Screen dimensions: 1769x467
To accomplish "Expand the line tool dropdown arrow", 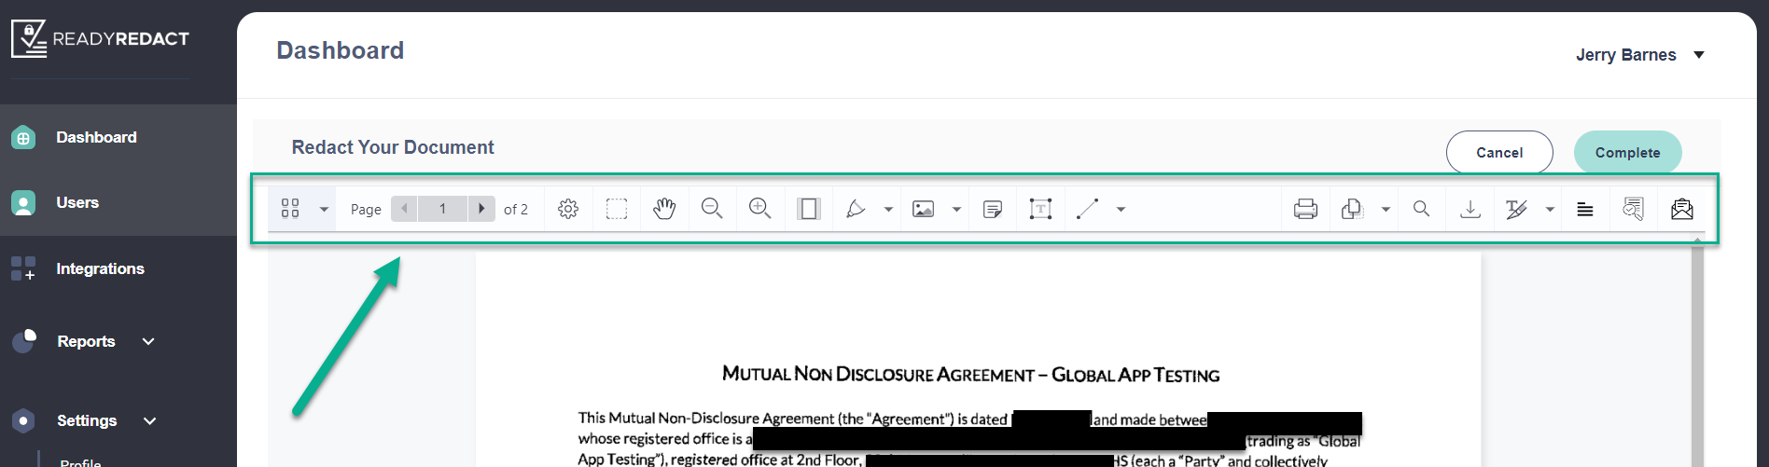I will pyautogui.click(x=1121, y=209).
